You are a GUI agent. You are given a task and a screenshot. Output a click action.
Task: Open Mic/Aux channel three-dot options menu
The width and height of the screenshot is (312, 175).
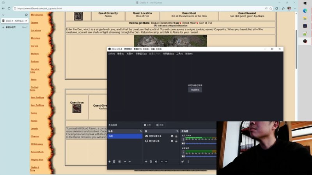point(183,139)
